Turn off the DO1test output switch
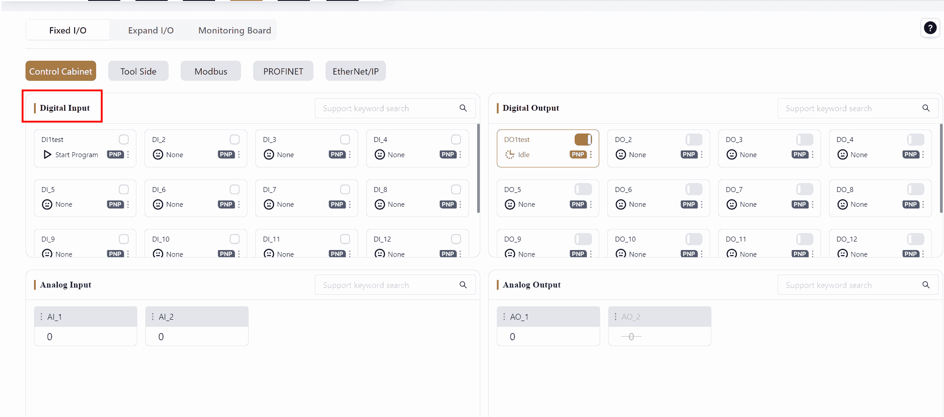 [583, 140]
